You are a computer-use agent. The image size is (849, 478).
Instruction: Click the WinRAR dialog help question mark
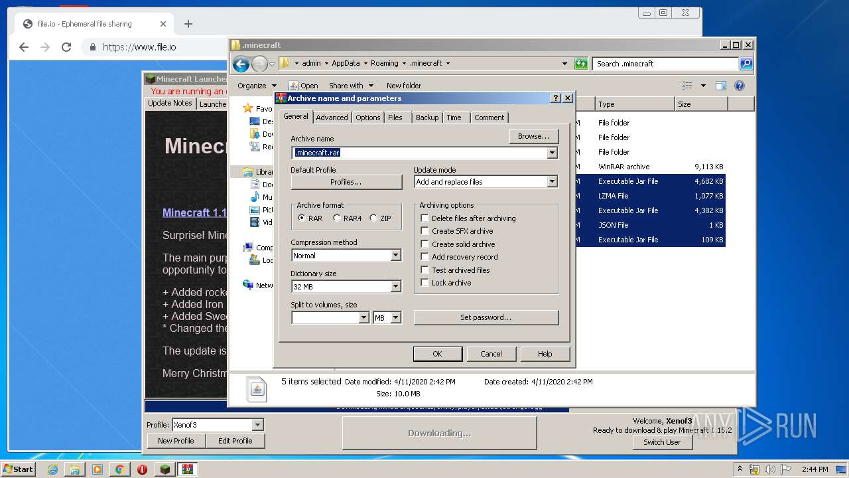[556, 98]
